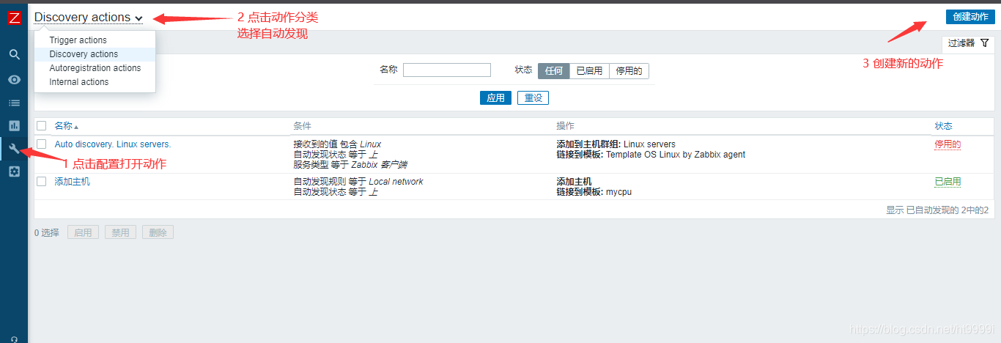Focus the 名称 filter input field
This screenshot has height=343, width=1001.
447,70
